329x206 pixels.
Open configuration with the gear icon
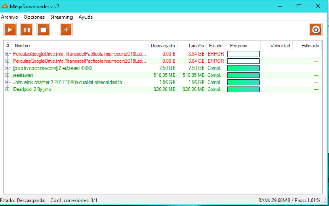point(316,30)
